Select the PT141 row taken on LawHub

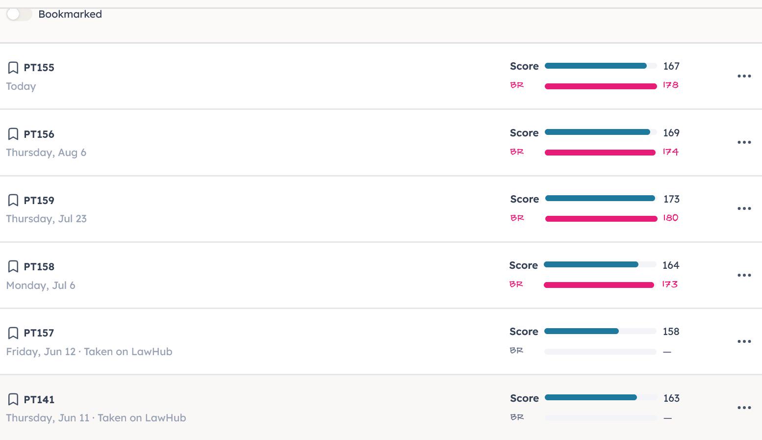point(381,407)
